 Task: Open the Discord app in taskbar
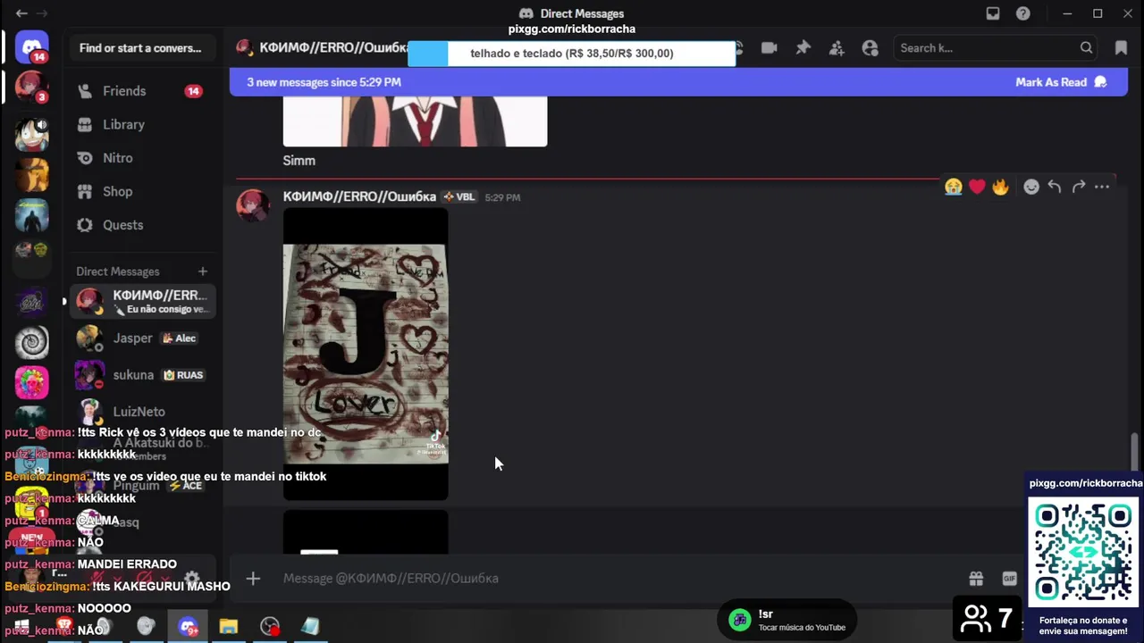point(188,627)
